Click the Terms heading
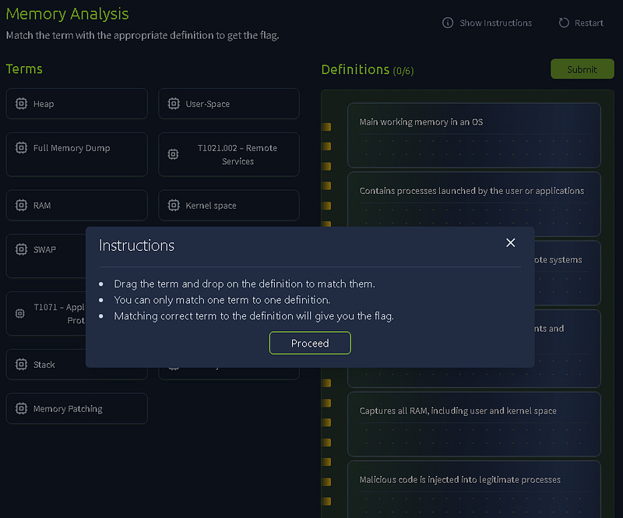The width and height of the screenshot is (623, 518). pos(24,69)
